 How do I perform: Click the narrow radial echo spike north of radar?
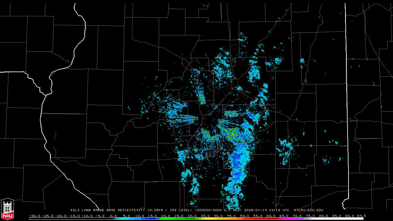point(201,96)
